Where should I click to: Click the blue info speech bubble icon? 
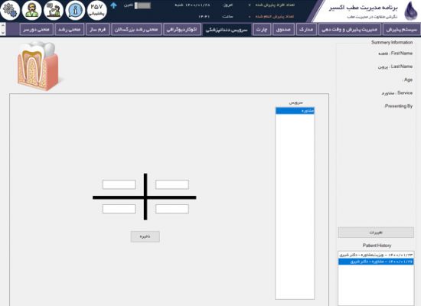(x=75, y=10)
